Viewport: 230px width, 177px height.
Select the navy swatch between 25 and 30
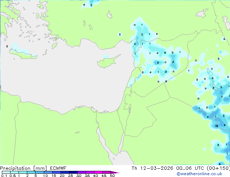click(73, 172)
